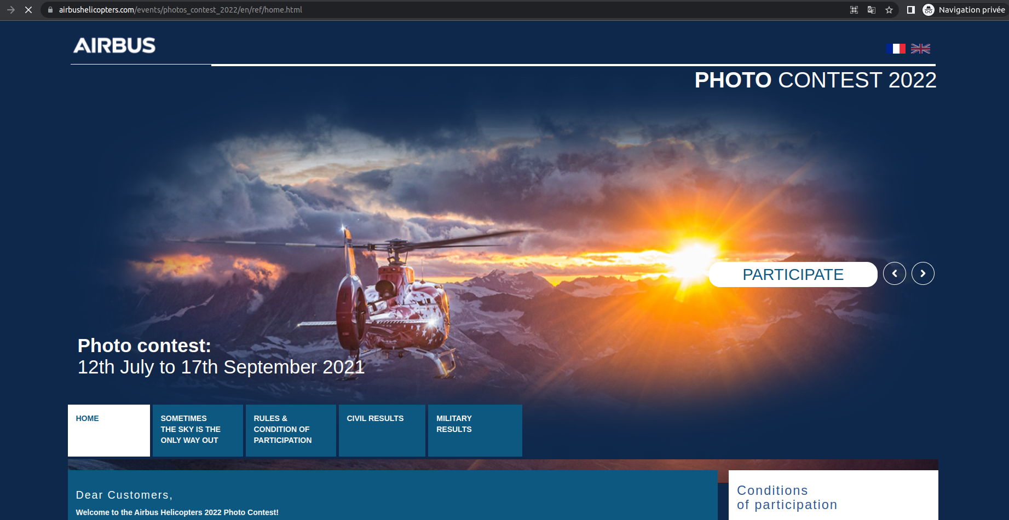Click the lock icon in address bar
This screenshot has height=520, width=1009.
(50, 10)
